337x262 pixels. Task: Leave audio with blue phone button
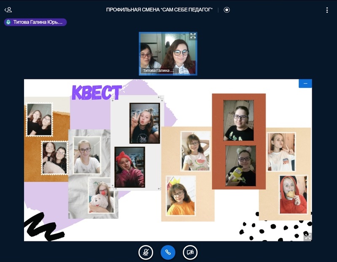click(x=168, y=252)
